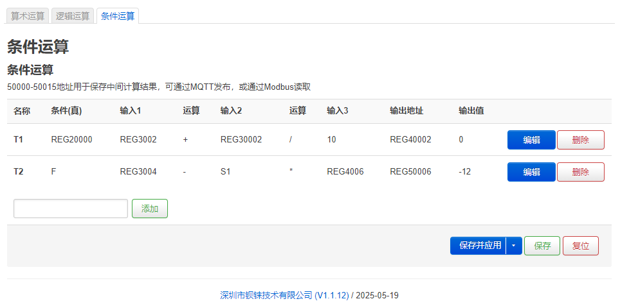Click the 输出值 column header
Image resolution: width=620 pixels, height=308 pixels.
(x=471, y=111)
